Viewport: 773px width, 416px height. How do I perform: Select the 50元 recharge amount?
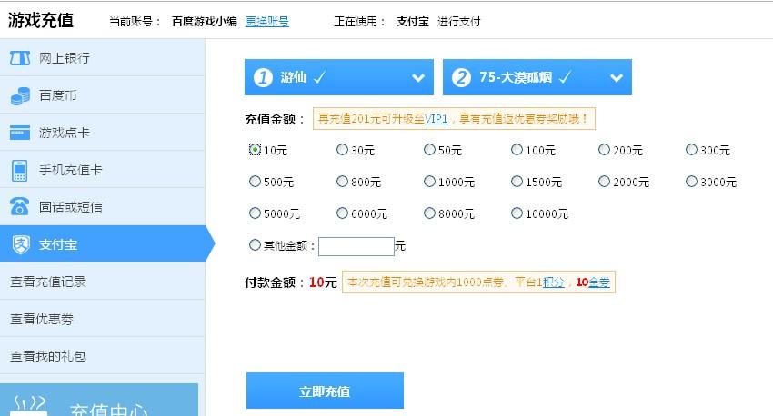tap(429, 149)
